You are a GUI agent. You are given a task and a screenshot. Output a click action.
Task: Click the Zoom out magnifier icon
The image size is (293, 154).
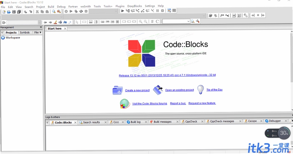[x=145, y=22]
